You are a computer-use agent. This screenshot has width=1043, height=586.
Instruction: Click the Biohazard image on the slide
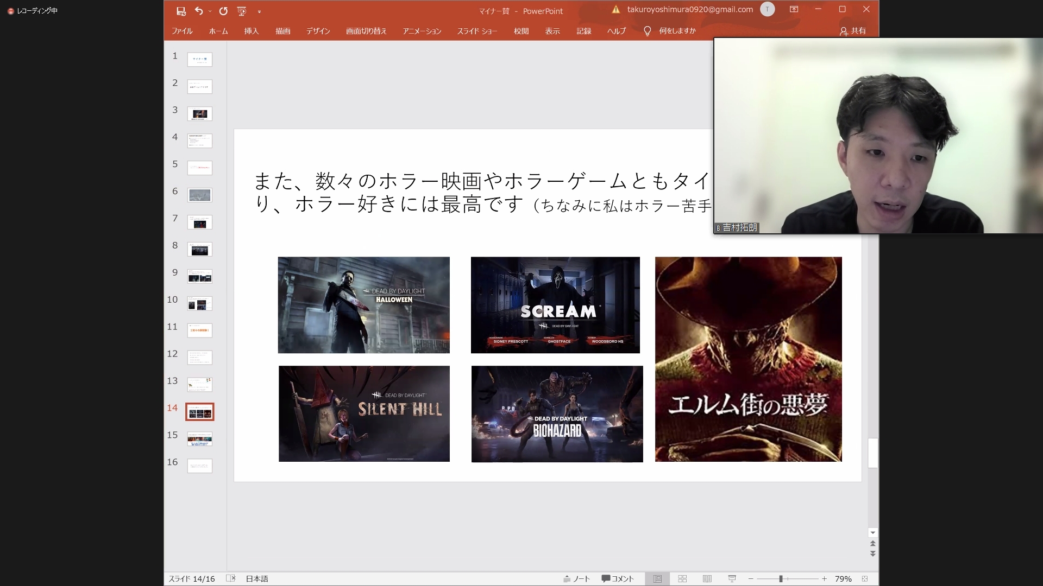coord(557,414)
